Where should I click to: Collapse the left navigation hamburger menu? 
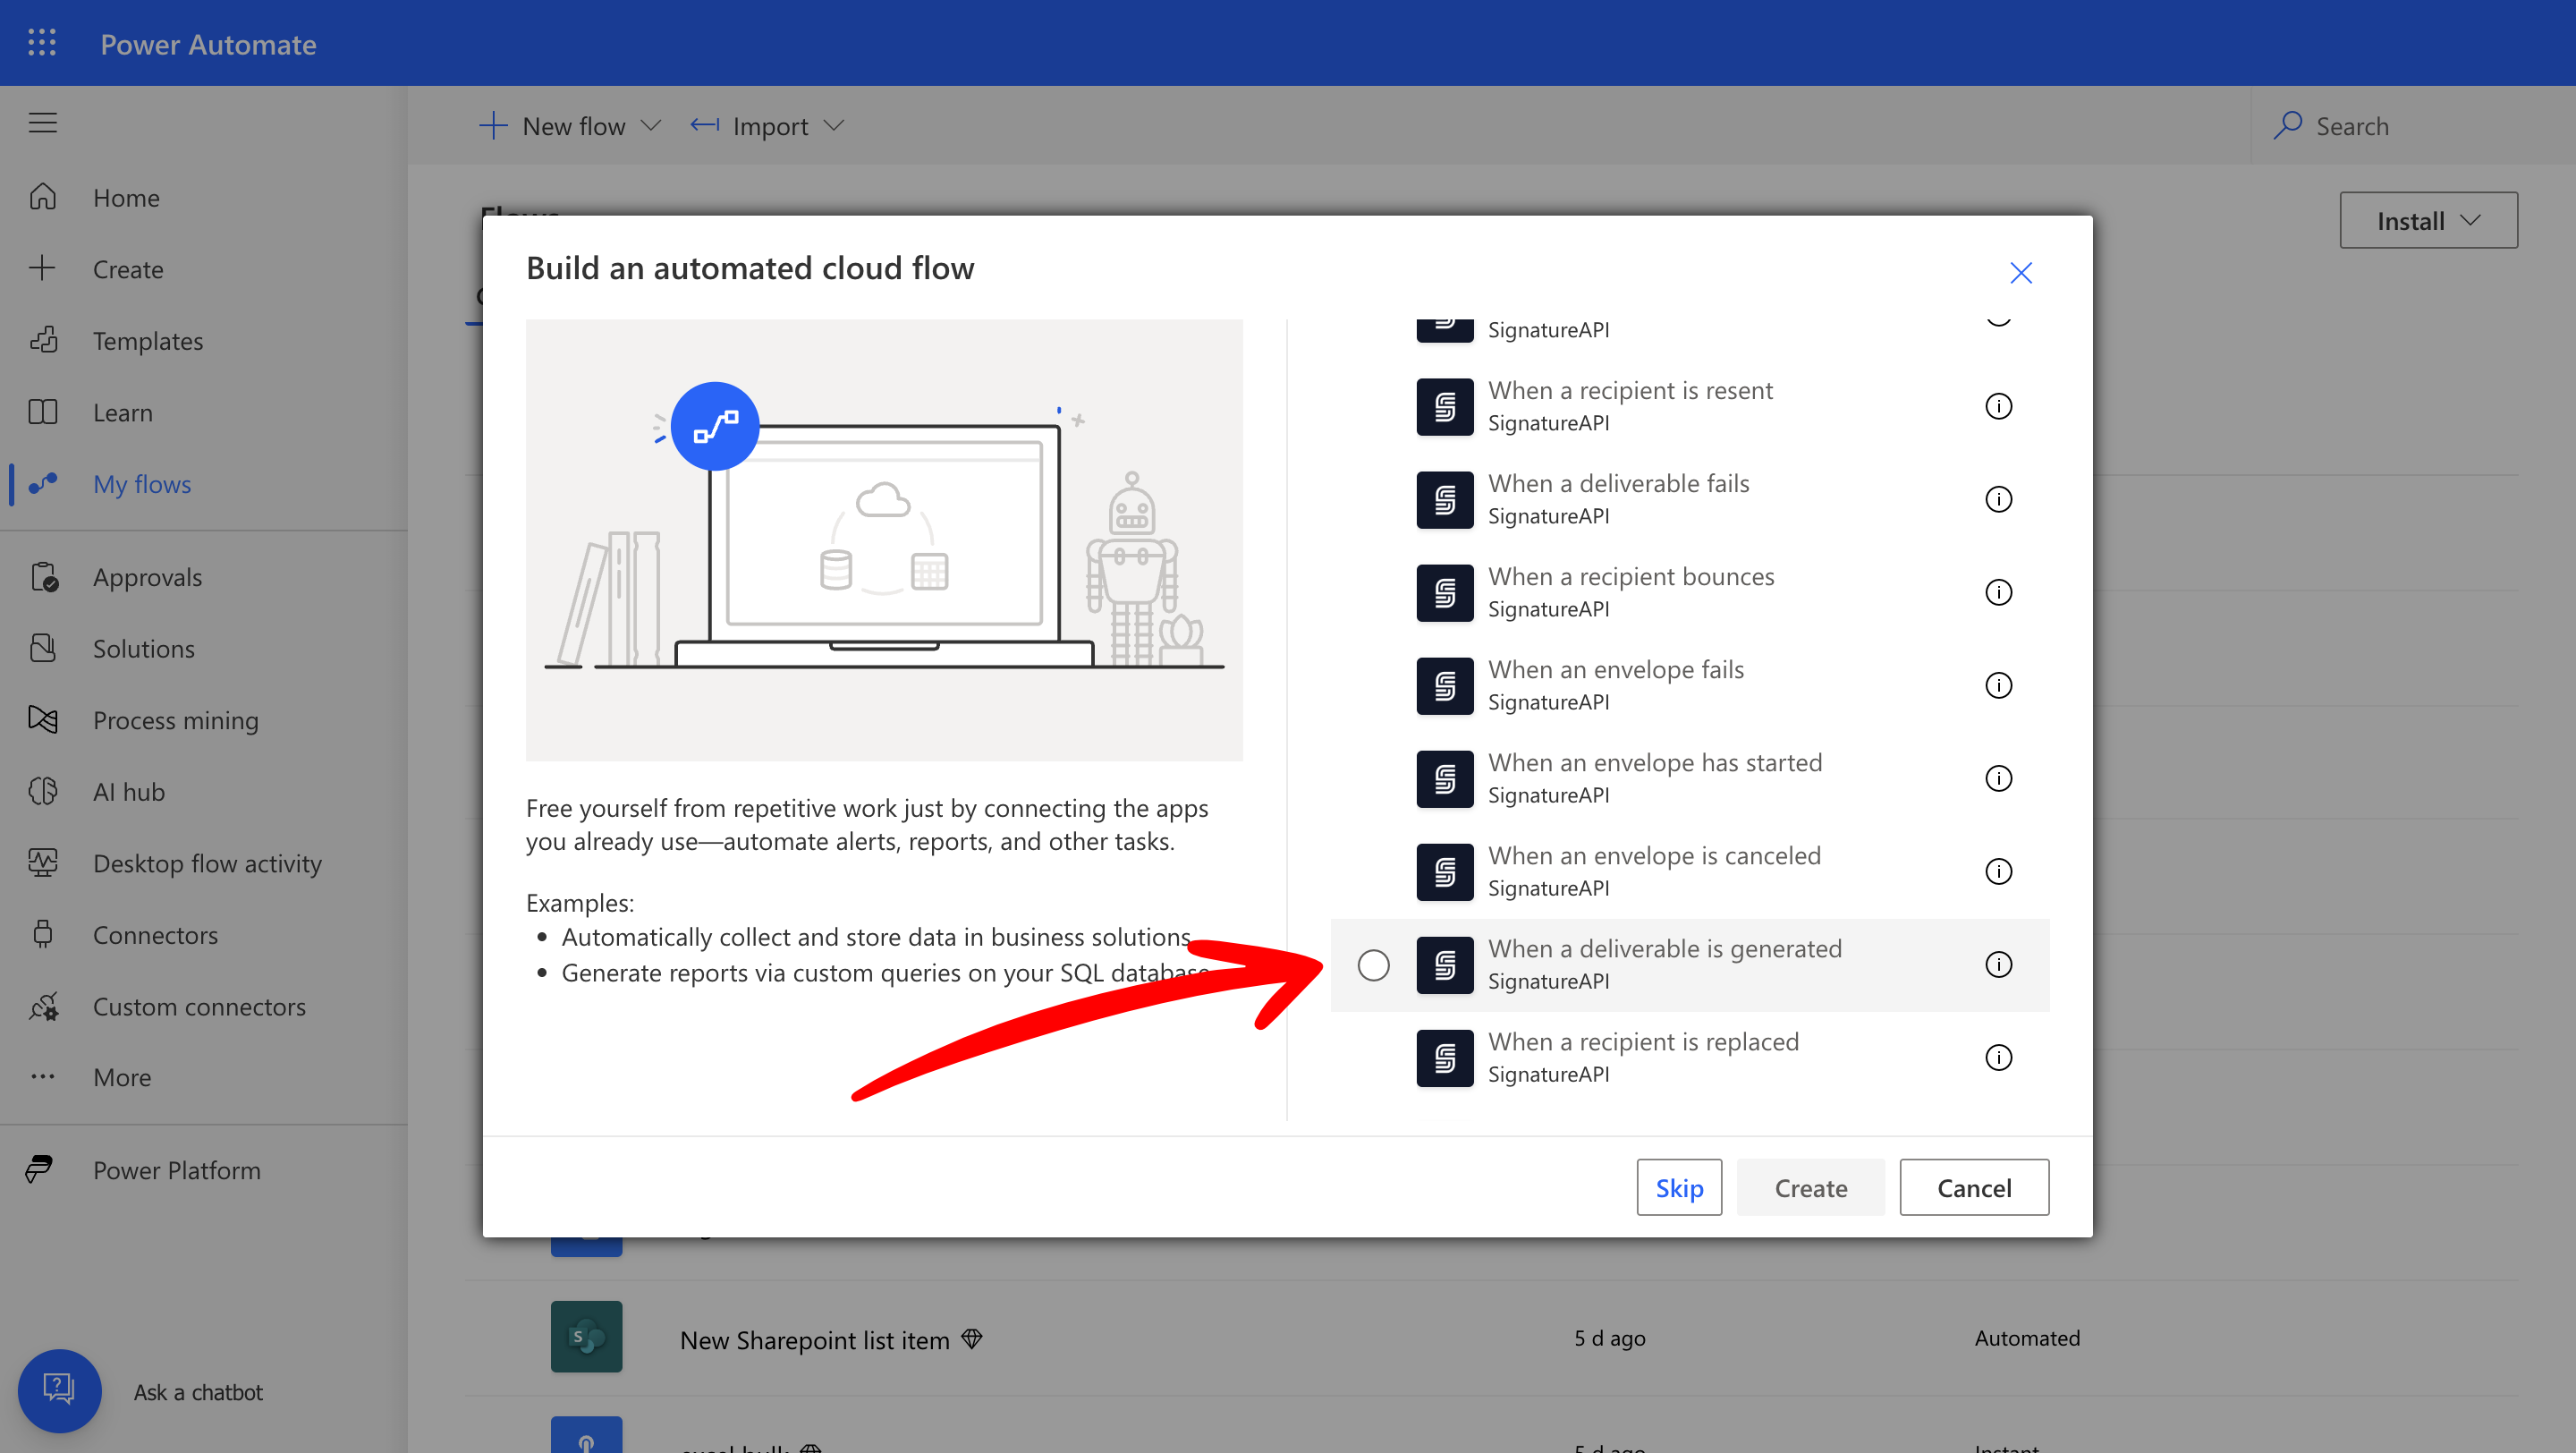42,123
